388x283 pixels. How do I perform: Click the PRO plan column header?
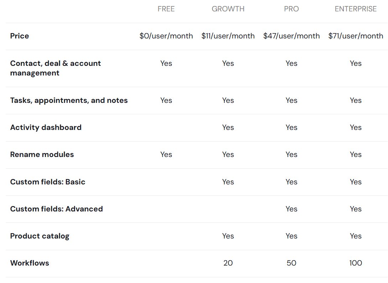click(291, 9)
